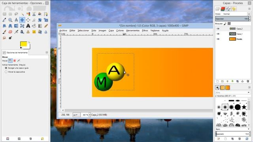Select the Scale tool
The image size is (253, 142).
pos(46,20)
